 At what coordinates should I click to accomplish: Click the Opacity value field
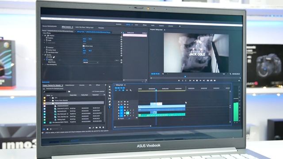pyautogui.click(x=85, y=60)
